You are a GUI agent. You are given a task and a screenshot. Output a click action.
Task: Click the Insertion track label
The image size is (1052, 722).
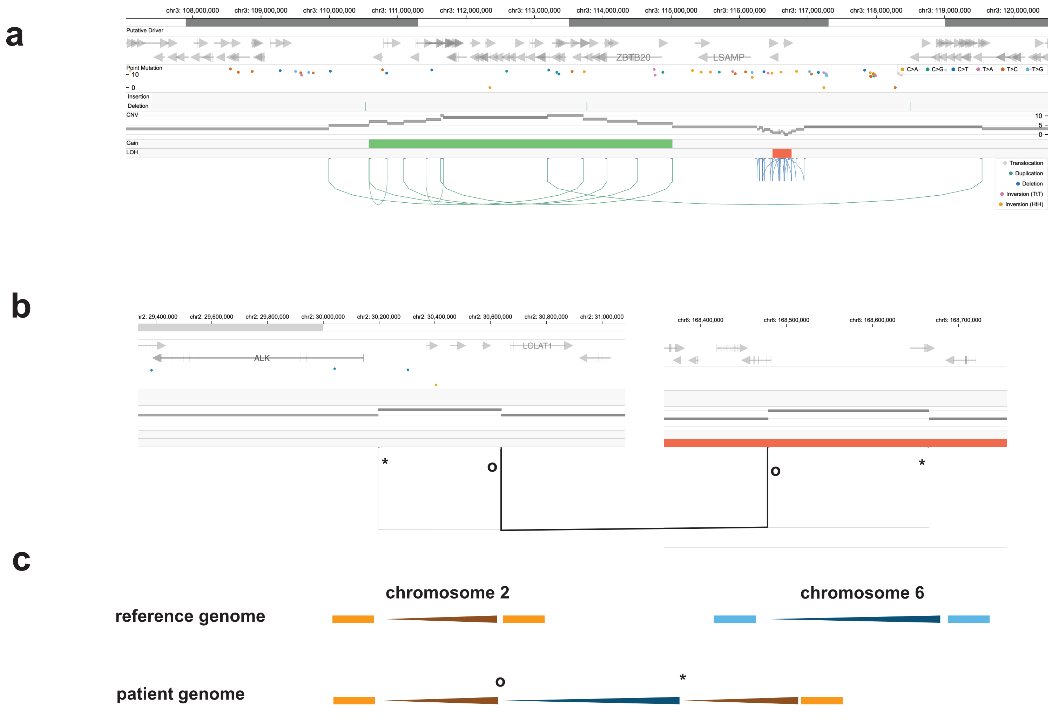click(x=139, y=96)
